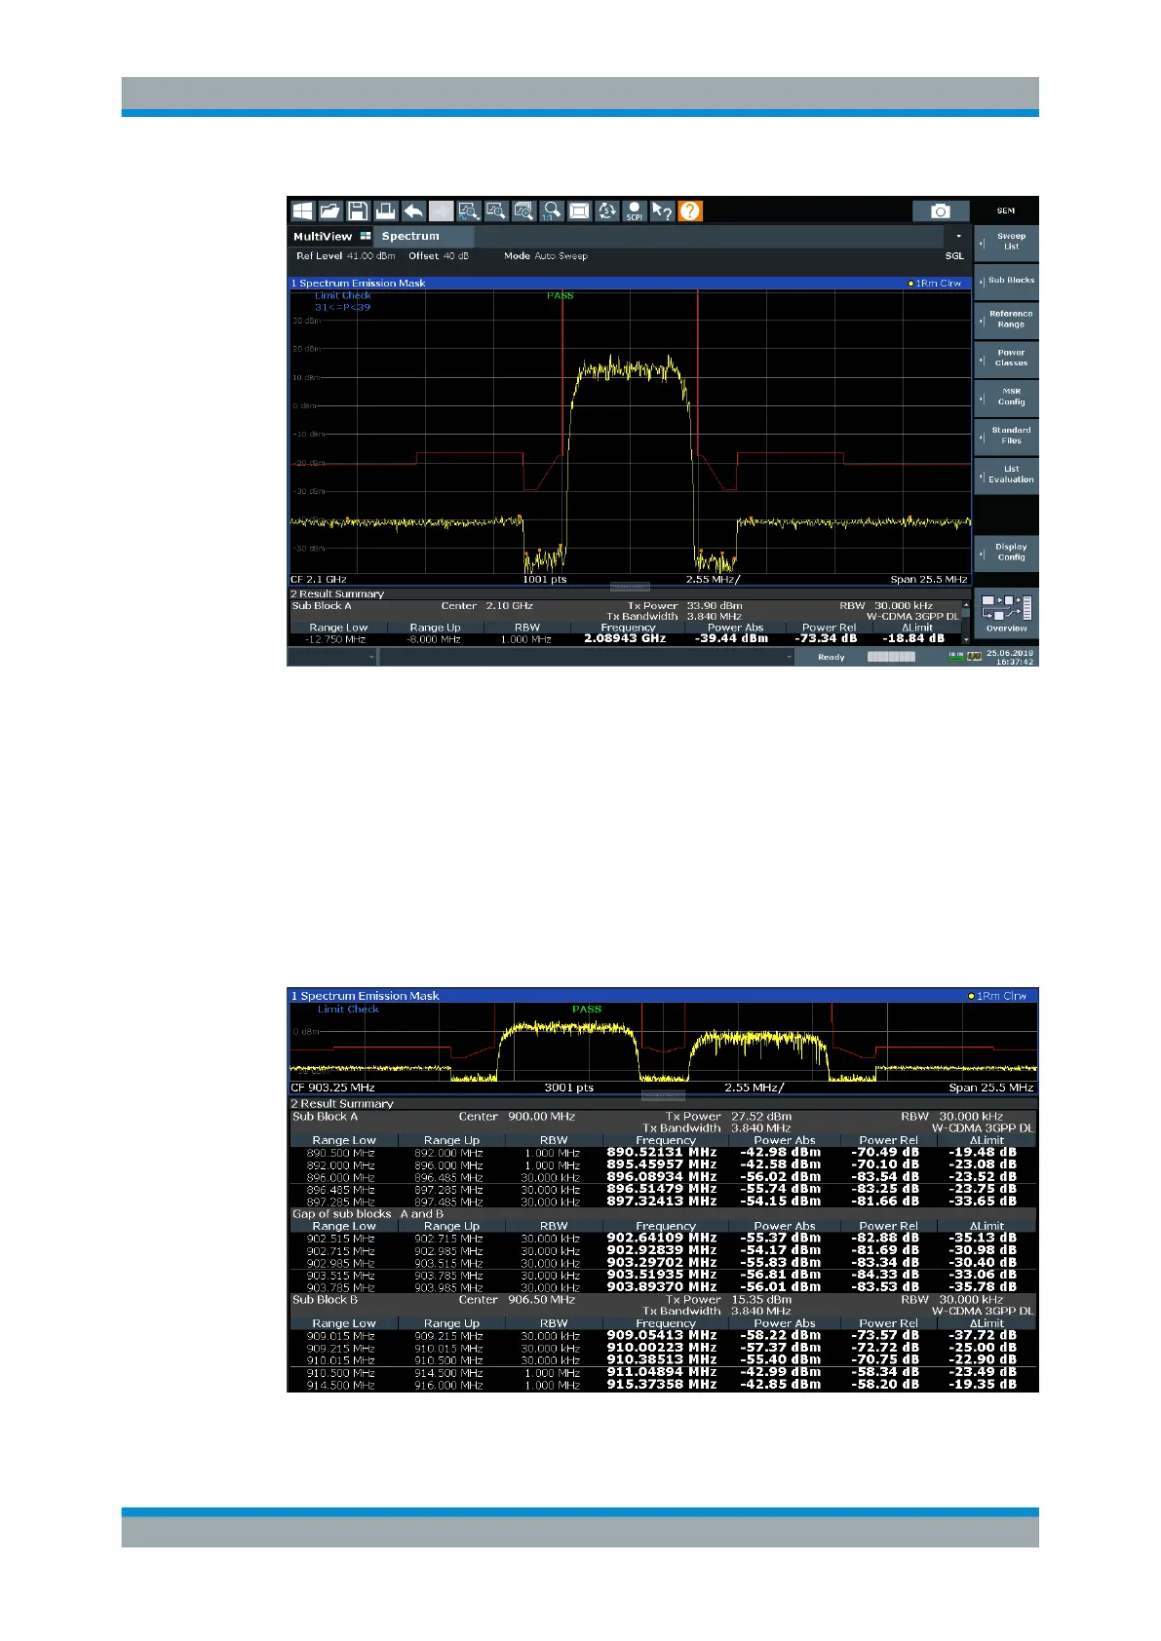This screenshot has height=1641, width=1161.
Task: Select the Multiple Zoom icon
Action: (496, 211)
